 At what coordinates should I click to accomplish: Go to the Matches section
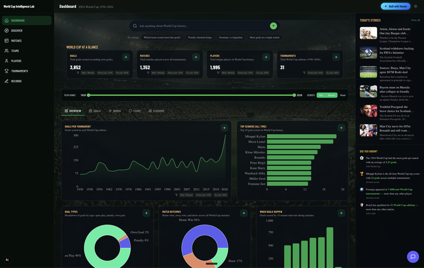click(26, 41)
